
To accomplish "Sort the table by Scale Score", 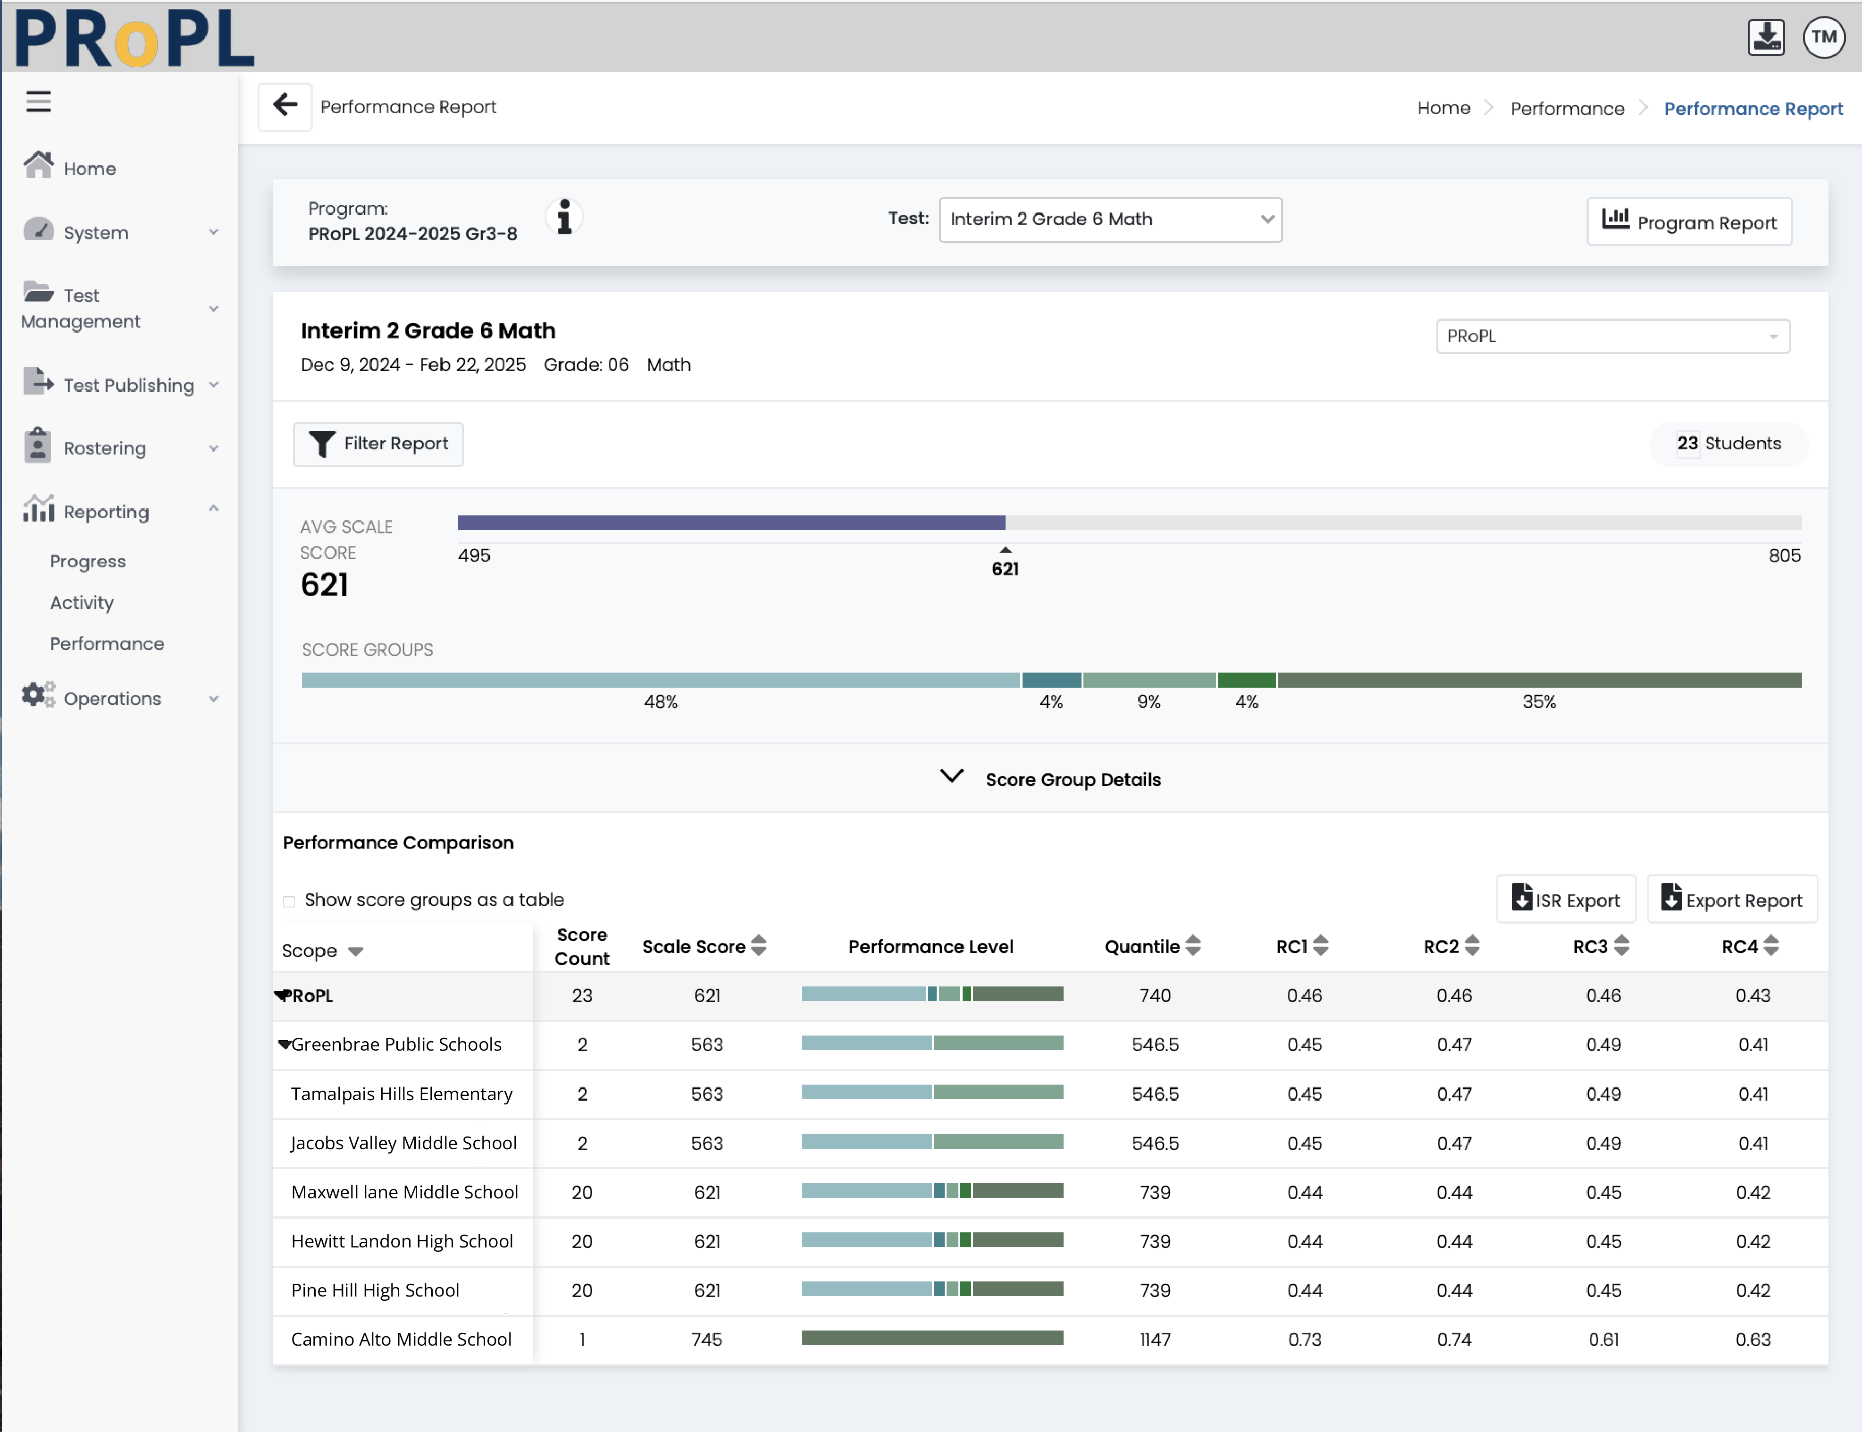I will [x=758, y=945].
